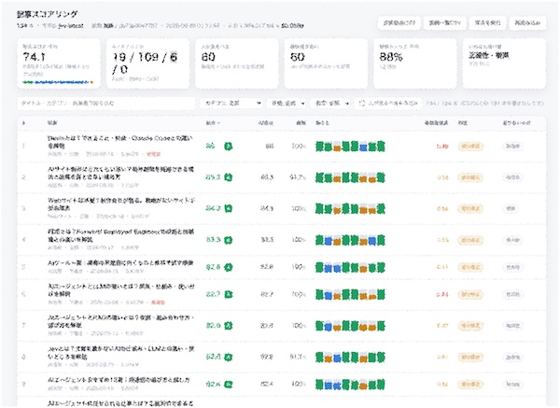Click the rightmost top-right header button
The image size is (560, 408).
point(527,22)
